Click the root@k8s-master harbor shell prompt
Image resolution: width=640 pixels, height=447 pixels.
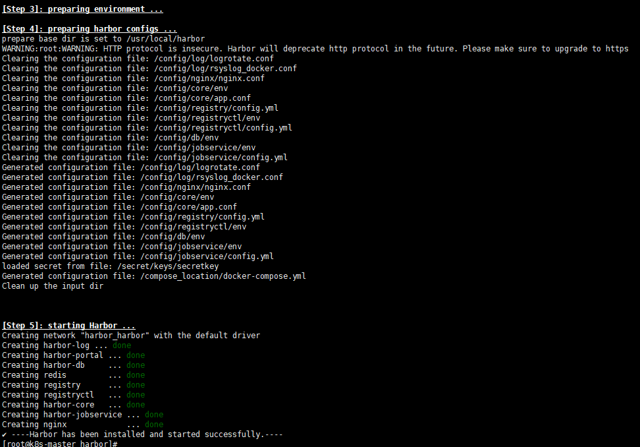click(60, 443)
